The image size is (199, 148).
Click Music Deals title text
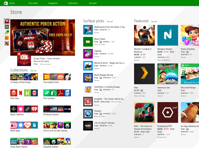(x=100, y=39)
